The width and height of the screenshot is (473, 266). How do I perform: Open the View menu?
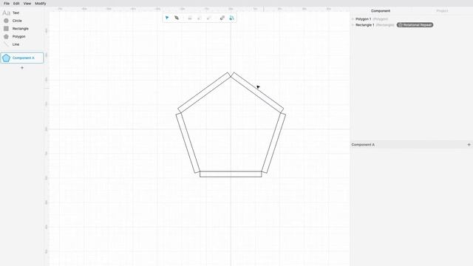[27, 3]
